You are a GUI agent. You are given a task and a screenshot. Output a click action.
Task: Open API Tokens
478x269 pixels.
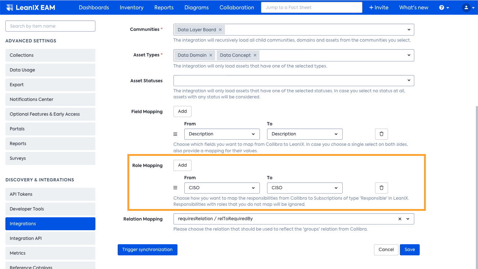50,194
